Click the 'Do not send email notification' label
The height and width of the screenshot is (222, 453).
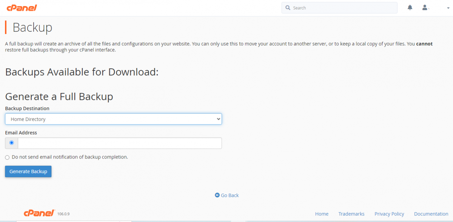coord(70,157)
